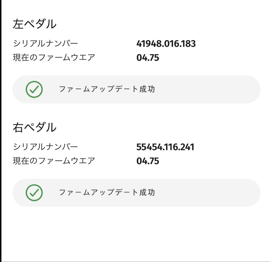
Task: Click serial number 55454.116.241
Action: point(166,147)
